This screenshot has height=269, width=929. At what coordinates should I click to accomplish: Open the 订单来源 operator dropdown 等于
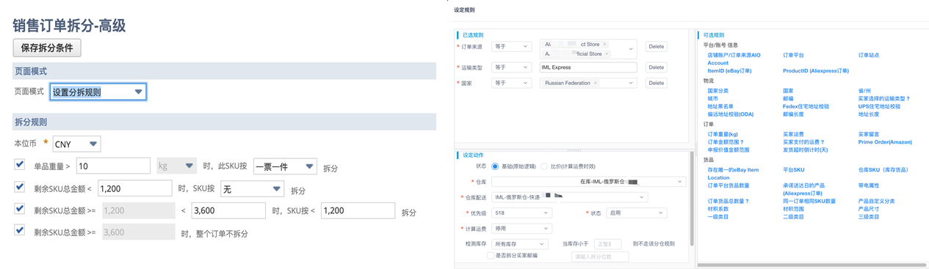[511, 46]
